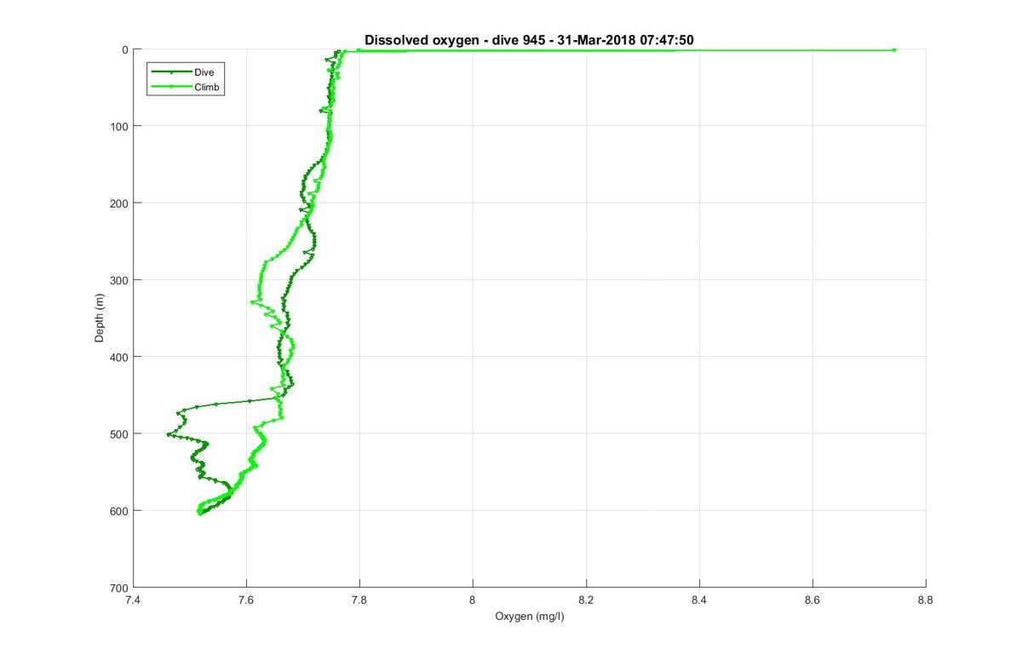1022x660 pixels.
Task: Click the light green Climb legend line sample
Action: coord(171,86)
